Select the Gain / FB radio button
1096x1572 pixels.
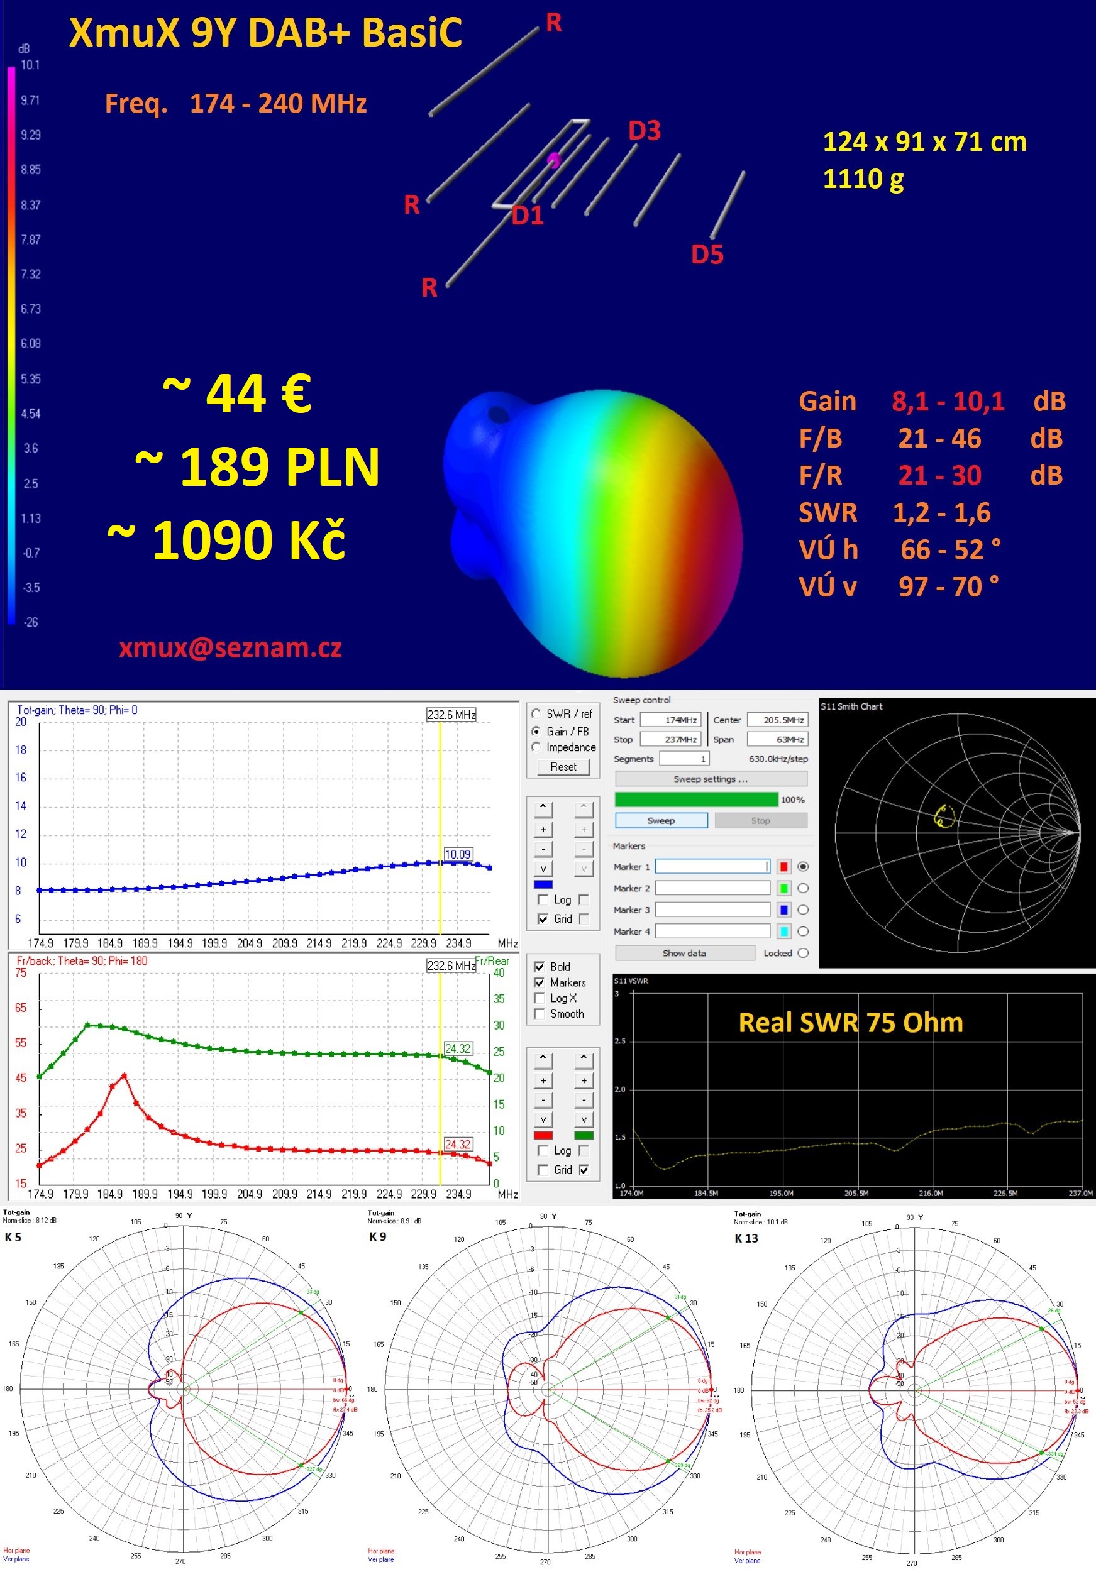[x=536, y=731]
